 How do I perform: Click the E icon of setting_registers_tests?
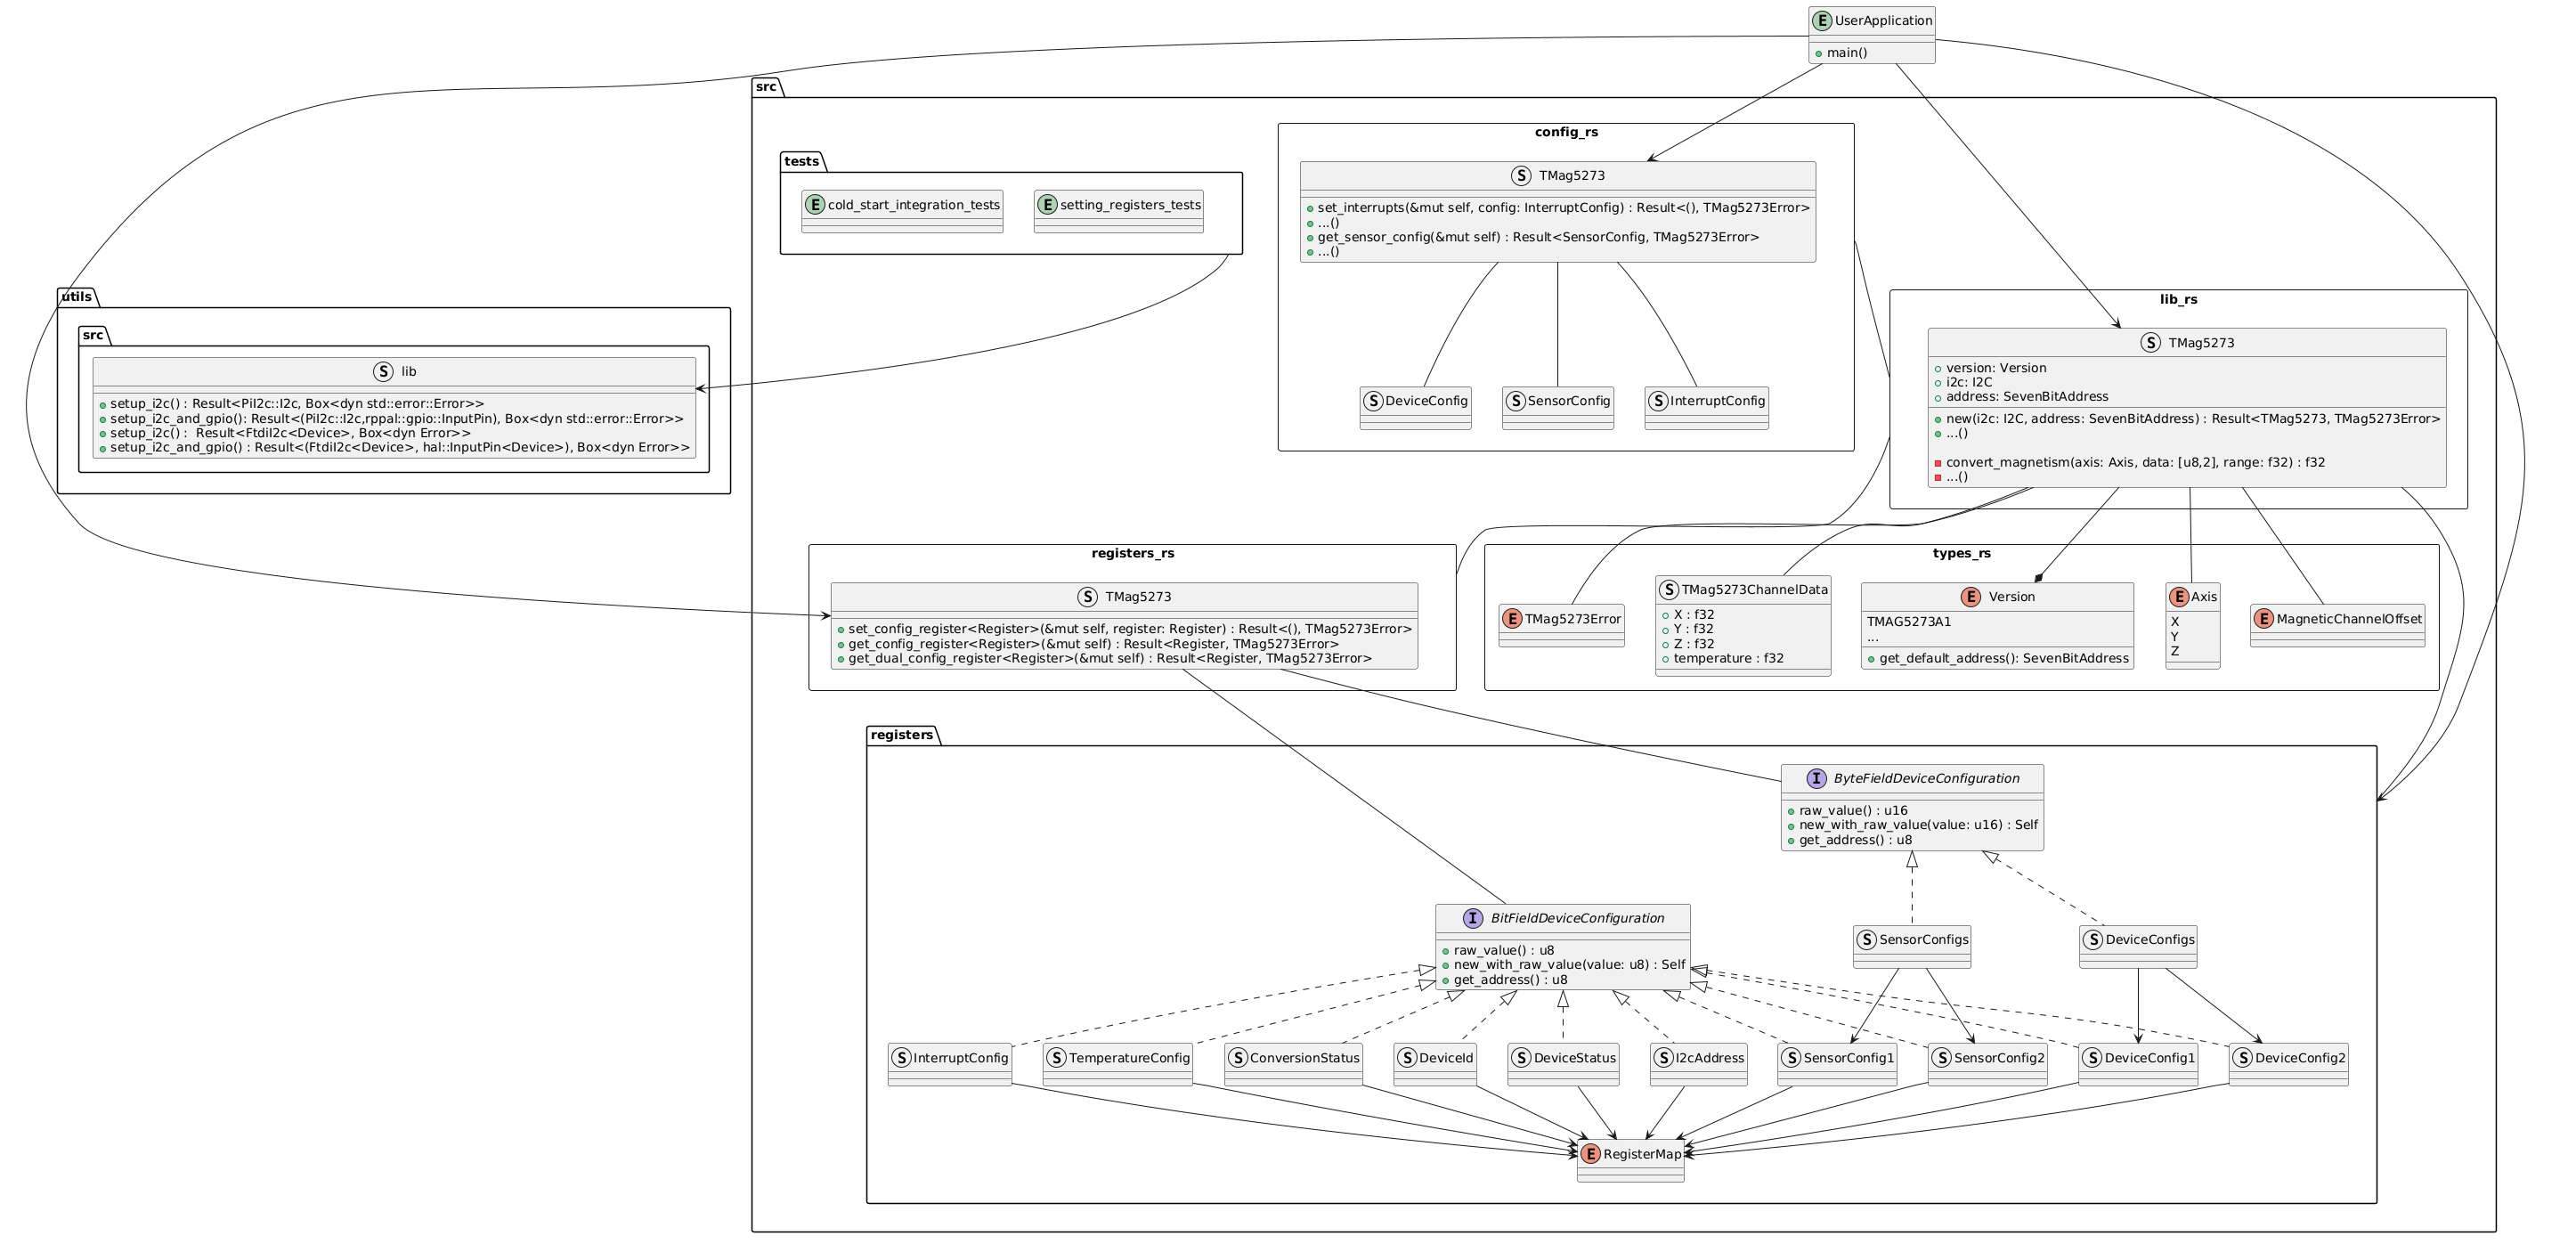coord(1047,204)
